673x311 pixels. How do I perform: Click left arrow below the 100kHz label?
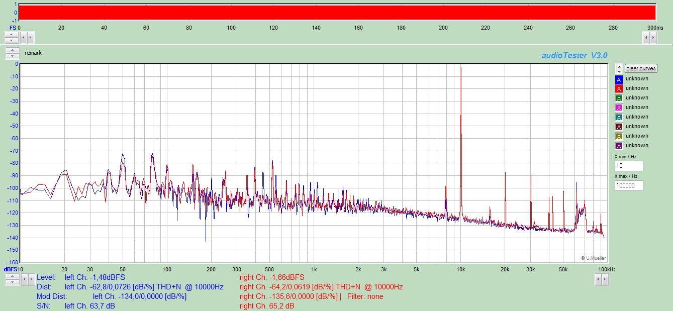click(x=597, y=280)
